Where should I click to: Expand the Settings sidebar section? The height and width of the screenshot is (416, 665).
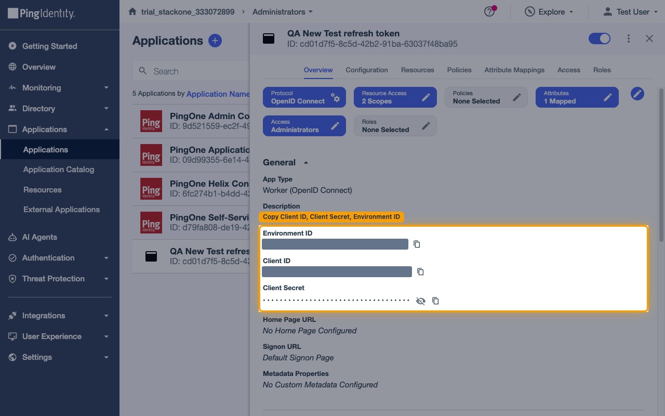point(60,357)
